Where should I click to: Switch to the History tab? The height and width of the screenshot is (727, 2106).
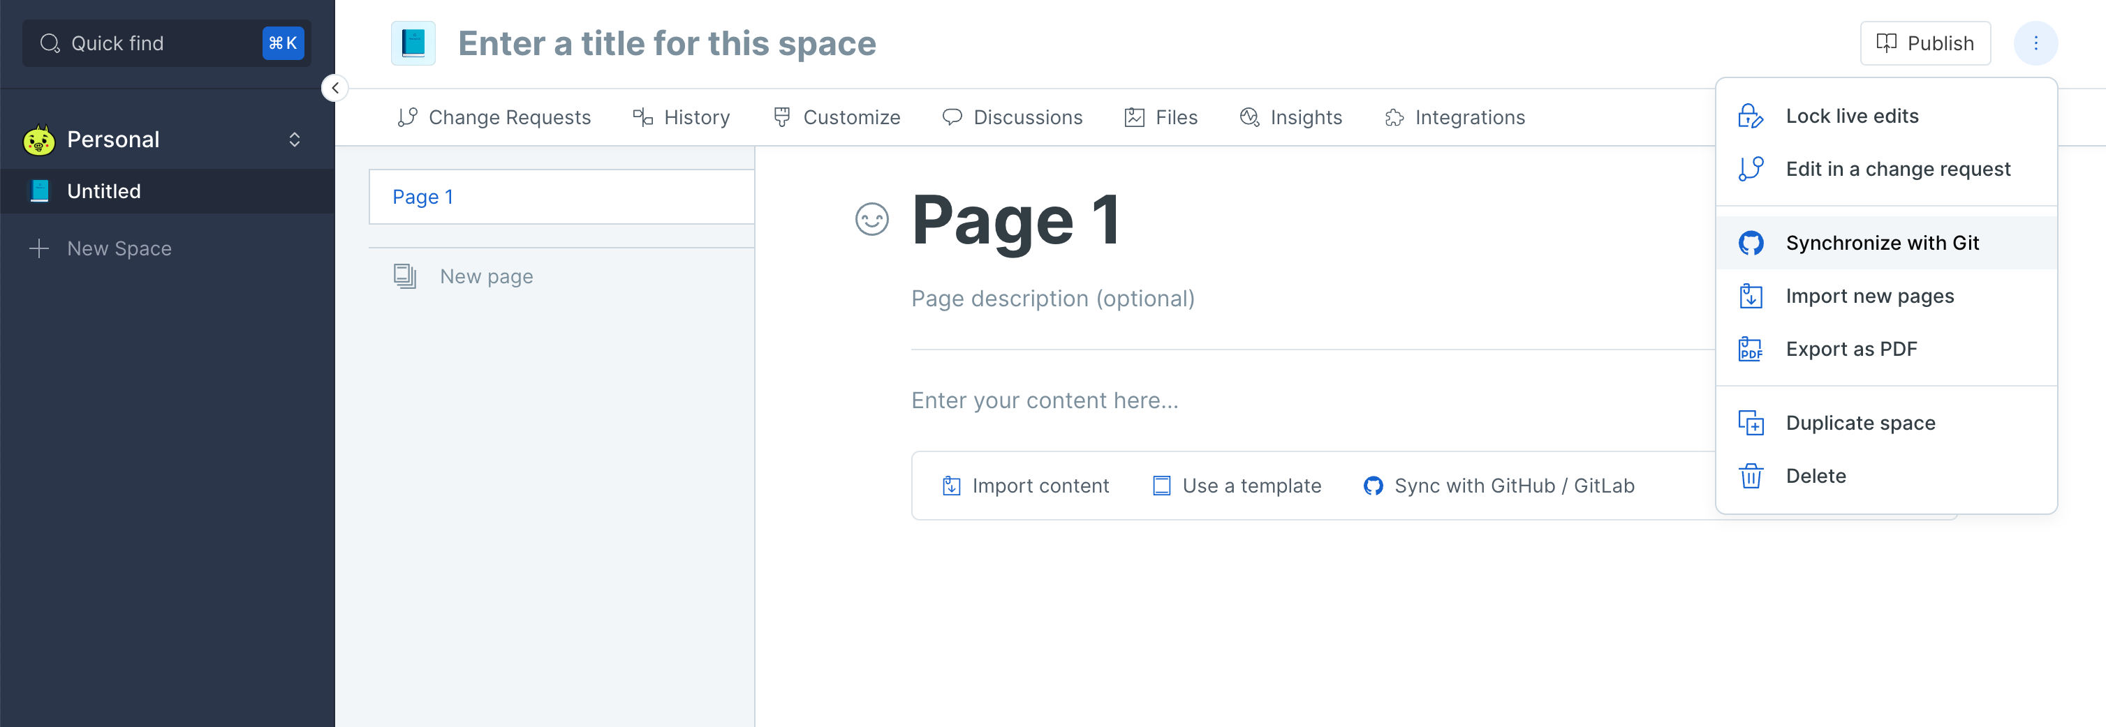(x=681, y=118)
